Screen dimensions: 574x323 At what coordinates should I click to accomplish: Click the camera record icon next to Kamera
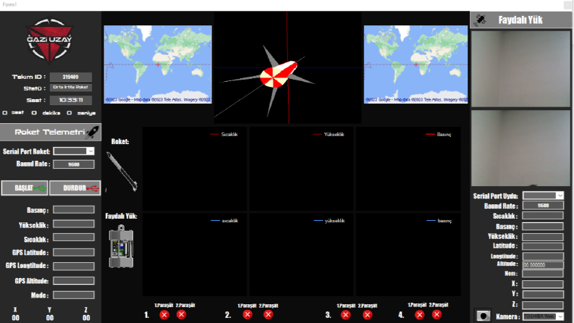[x=483, y=316]
